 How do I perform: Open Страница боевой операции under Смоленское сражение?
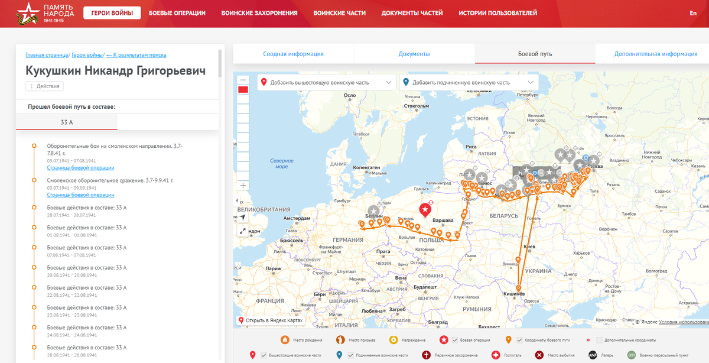click(x=81, y=195)
